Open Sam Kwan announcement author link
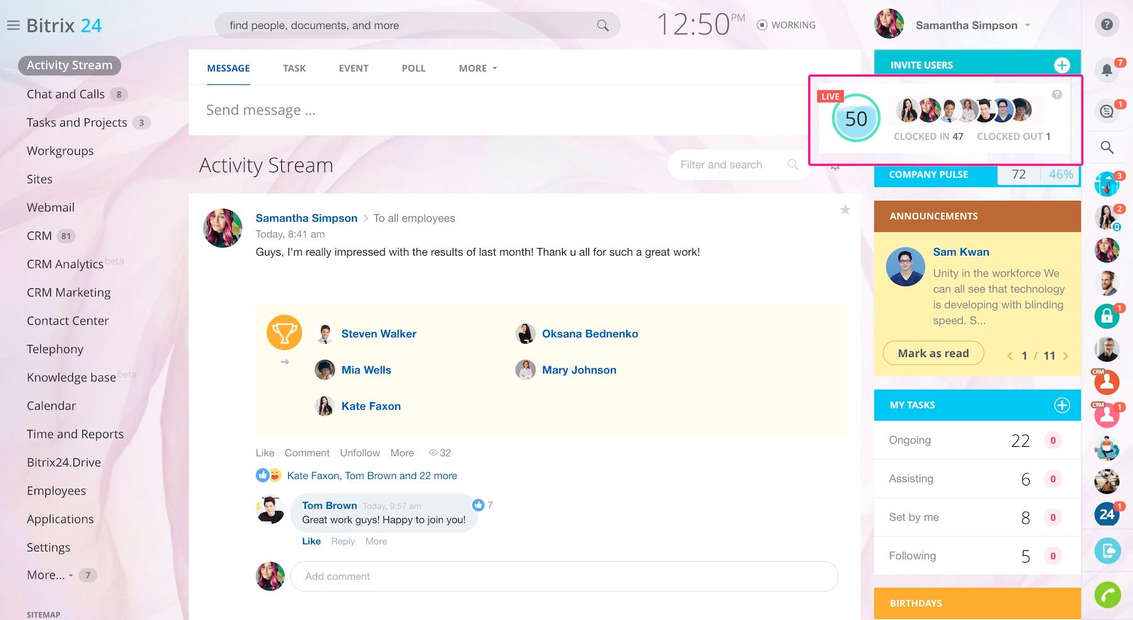 (x=961, y=252)
